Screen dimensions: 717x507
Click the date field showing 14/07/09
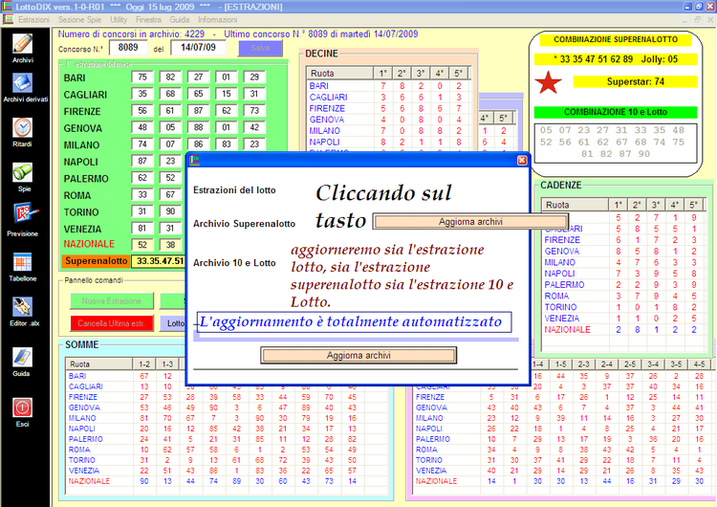tap(198, 48)
